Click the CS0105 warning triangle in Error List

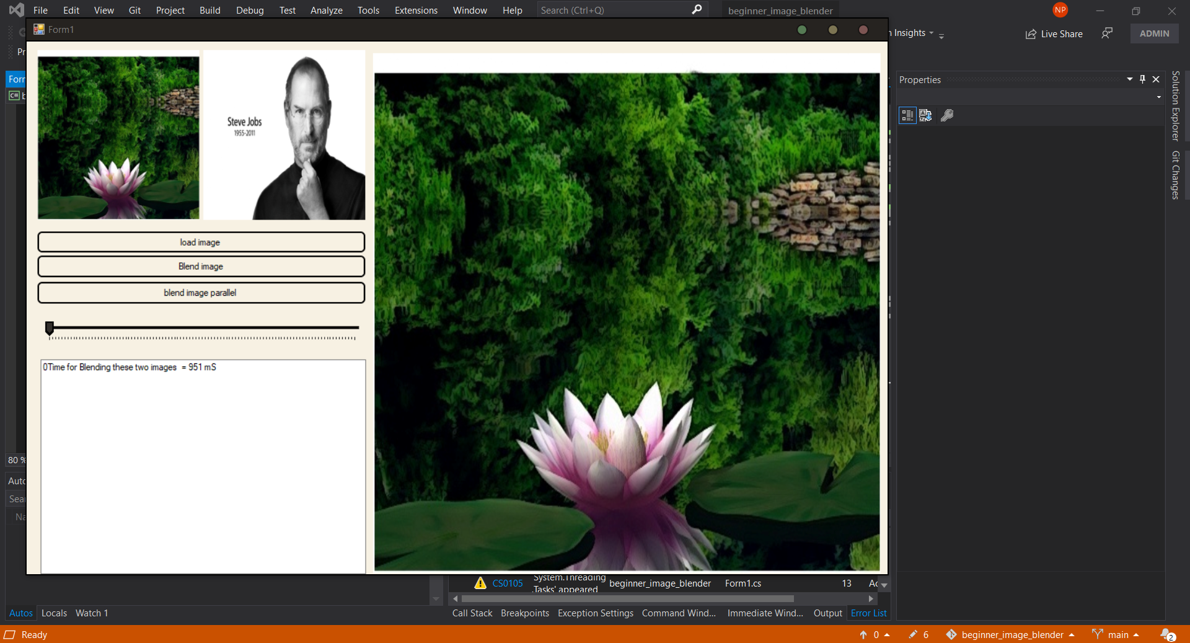[x=480, y=583]
